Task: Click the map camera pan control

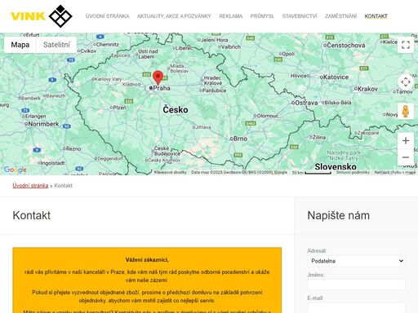Action: click(x=406, y=82)
